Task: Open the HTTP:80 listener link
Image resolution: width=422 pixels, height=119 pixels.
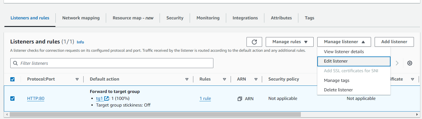Action: coord(36,99)
